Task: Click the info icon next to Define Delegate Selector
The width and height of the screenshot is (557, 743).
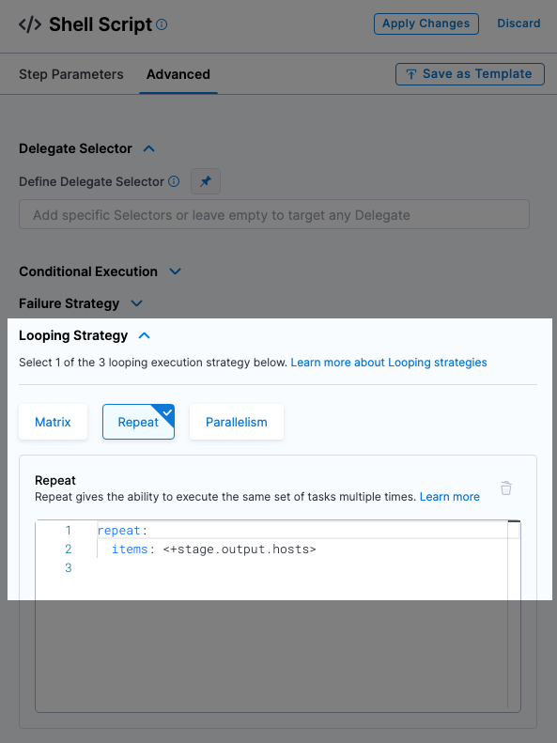Action: coord(174,181)
